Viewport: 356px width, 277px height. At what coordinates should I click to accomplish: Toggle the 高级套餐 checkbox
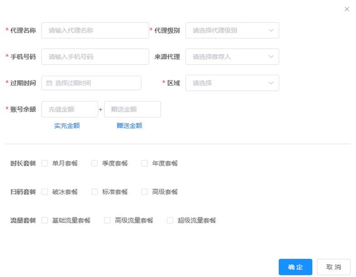pyautogui.click(x=144, y=192)
